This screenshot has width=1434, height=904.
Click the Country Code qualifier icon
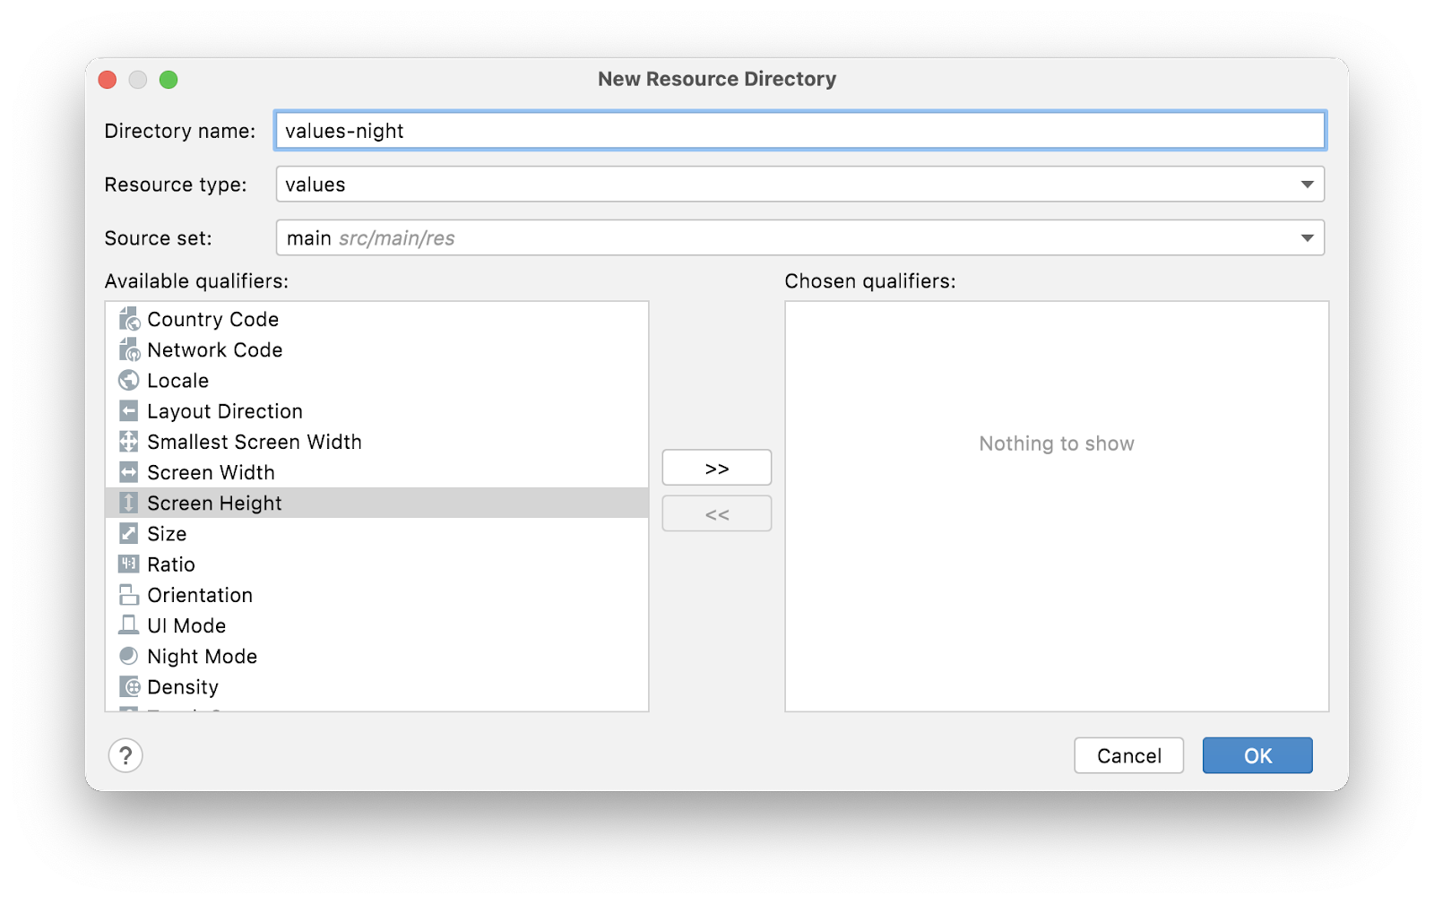click(x=129, y=320)
